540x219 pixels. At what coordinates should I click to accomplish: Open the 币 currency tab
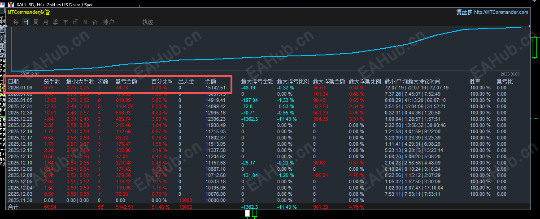click(75, 22)
